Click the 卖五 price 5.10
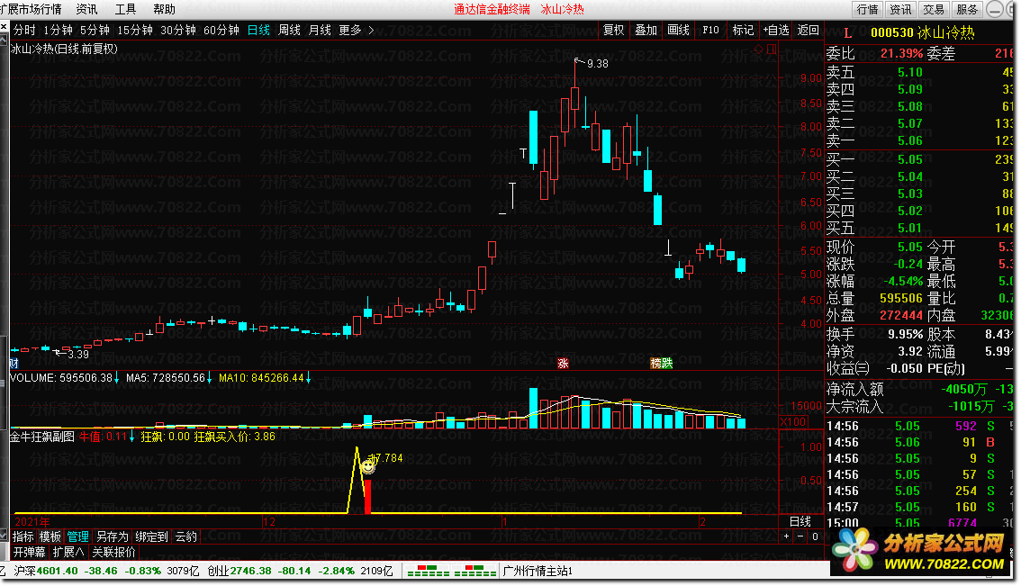Image resolution: width=1021 pixels, height=586 pixels. click(909, 72)
